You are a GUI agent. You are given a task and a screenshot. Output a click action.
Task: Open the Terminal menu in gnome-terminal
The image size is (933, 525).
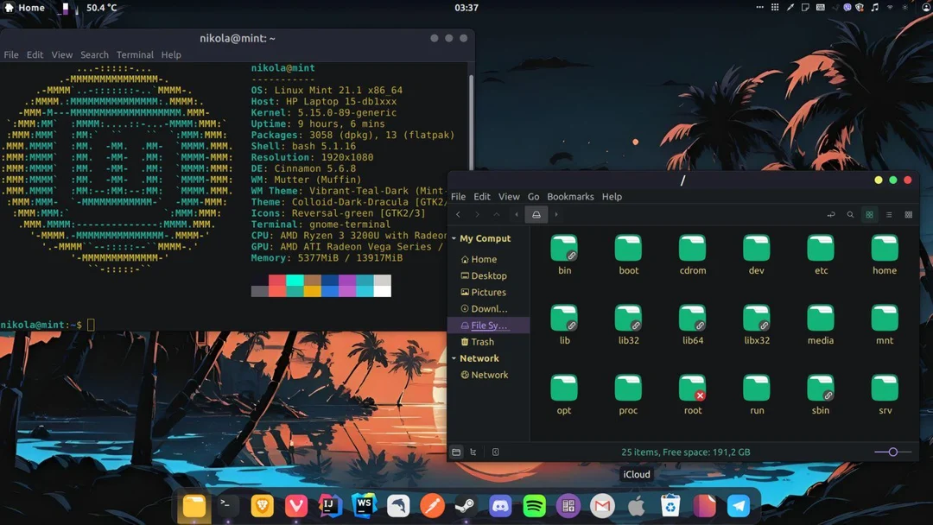point(135,54)
